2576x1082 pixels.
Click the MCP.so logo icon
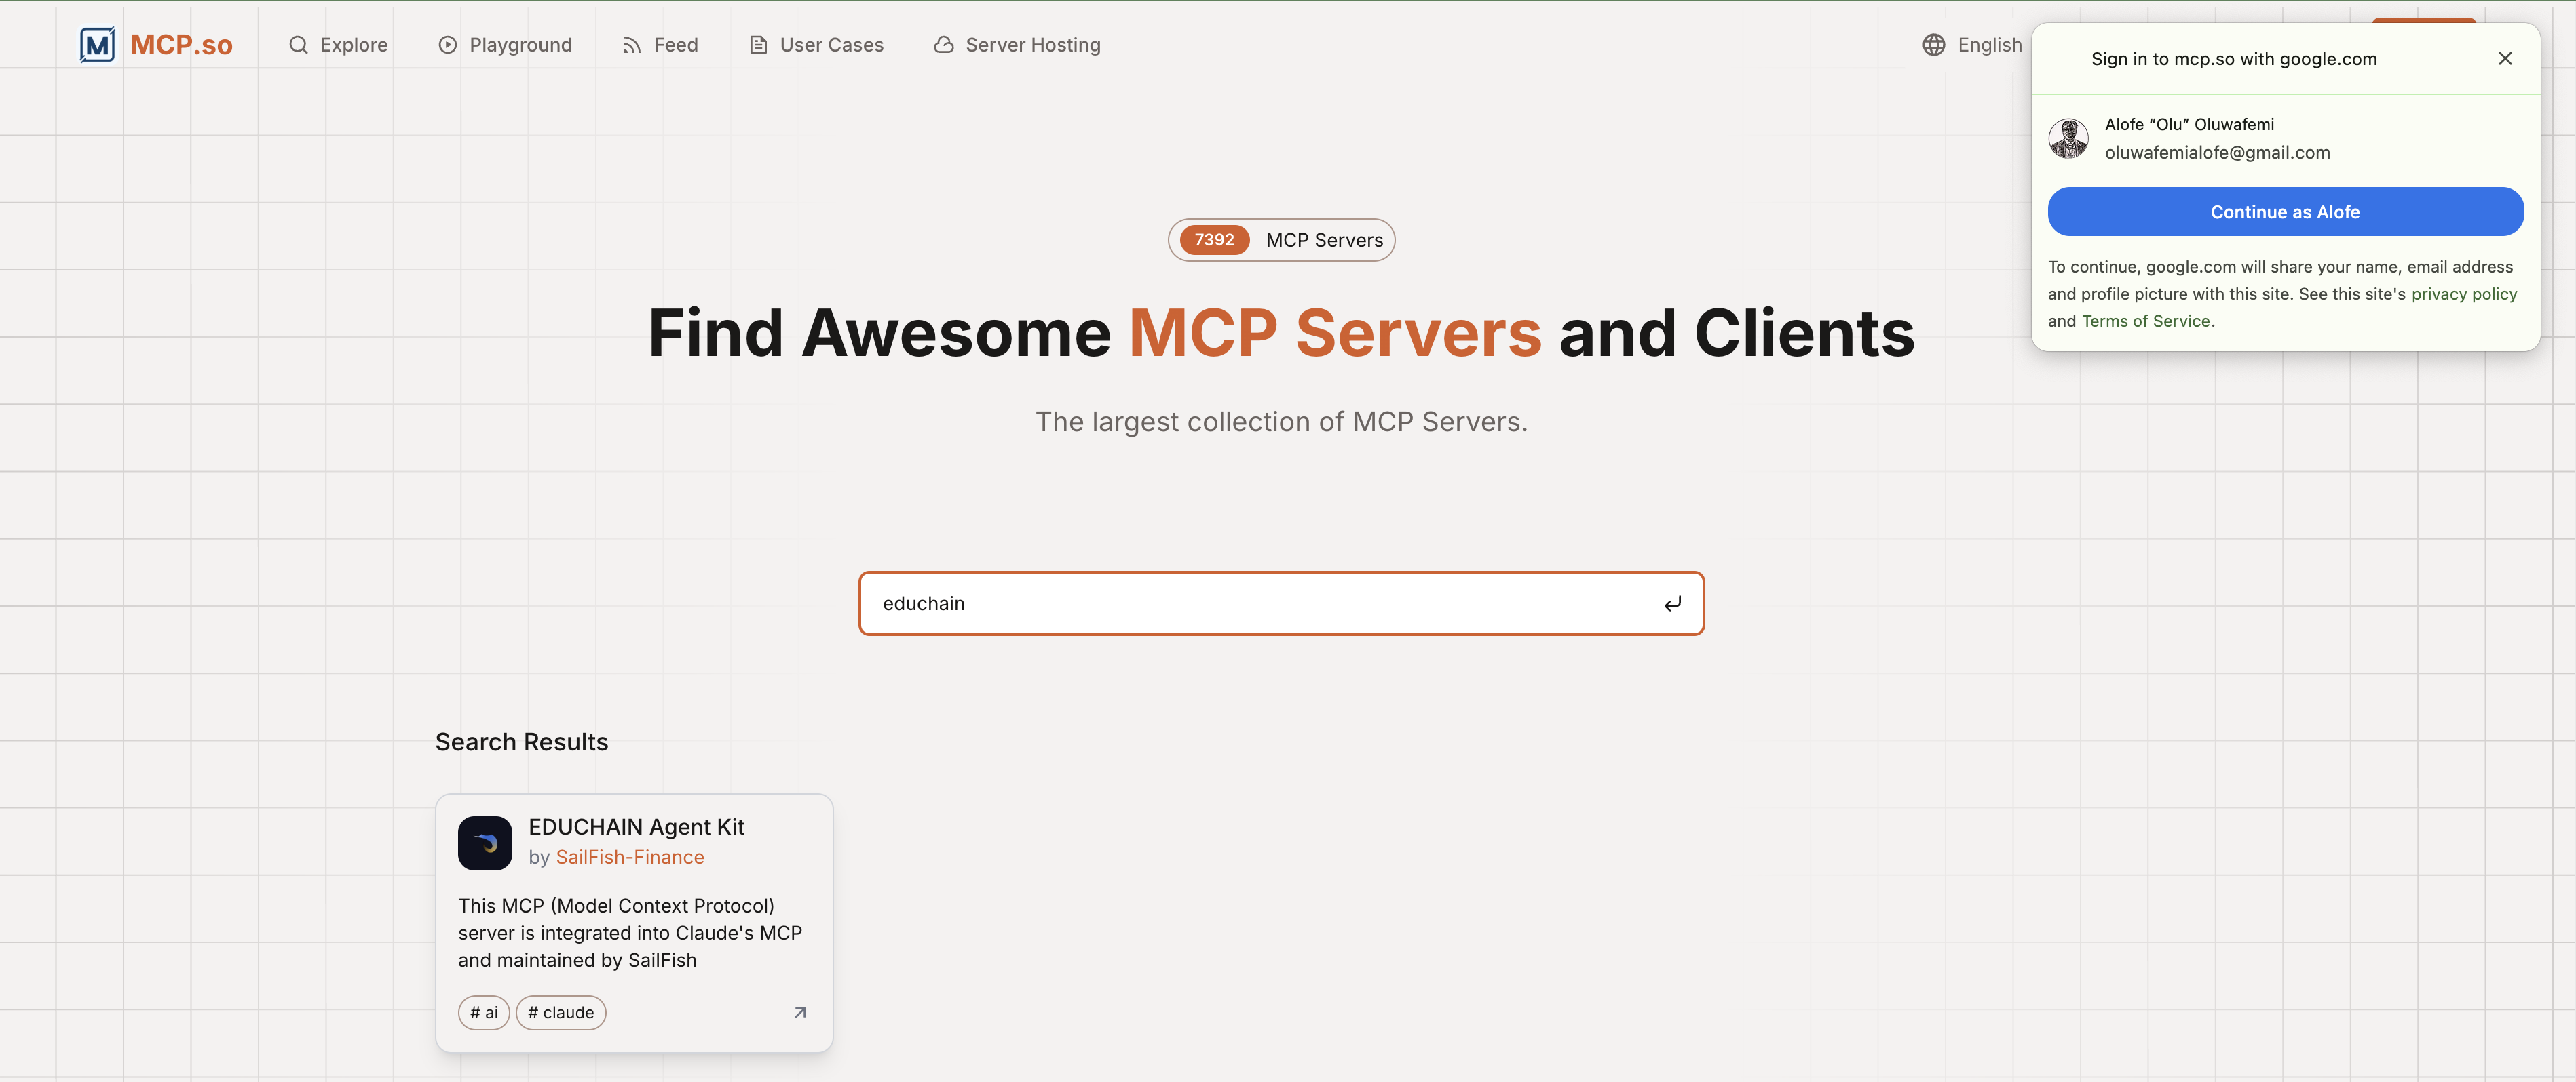[97, 45]
